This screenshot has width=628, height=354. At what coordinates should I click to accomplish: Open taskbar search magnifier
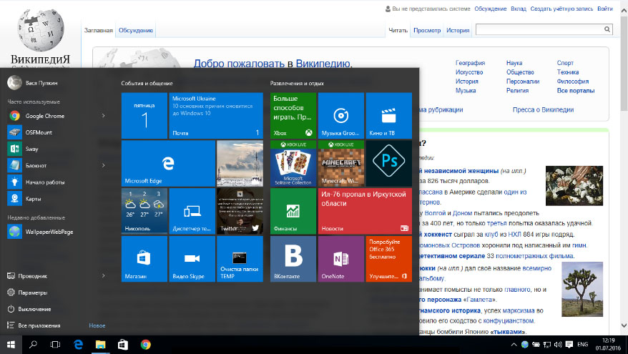(x=33, y=345)
